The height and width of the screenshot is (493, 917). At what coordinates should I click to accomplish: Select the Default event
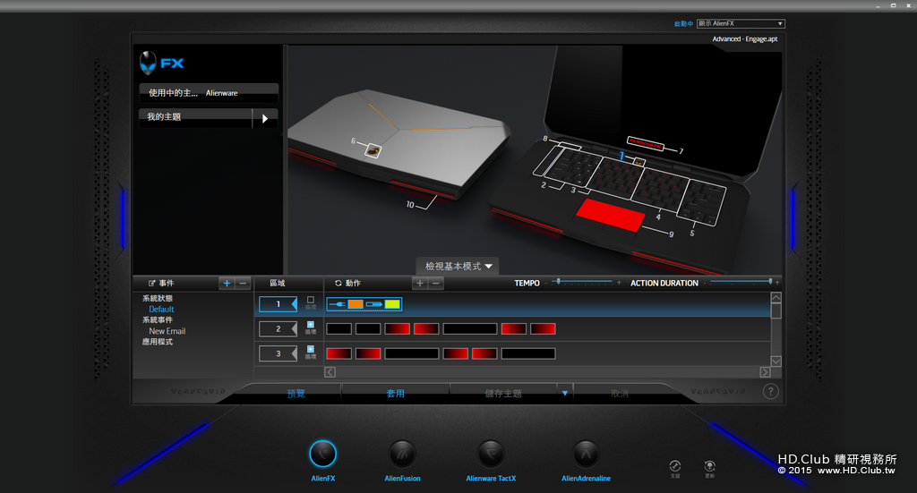[161, 309]
